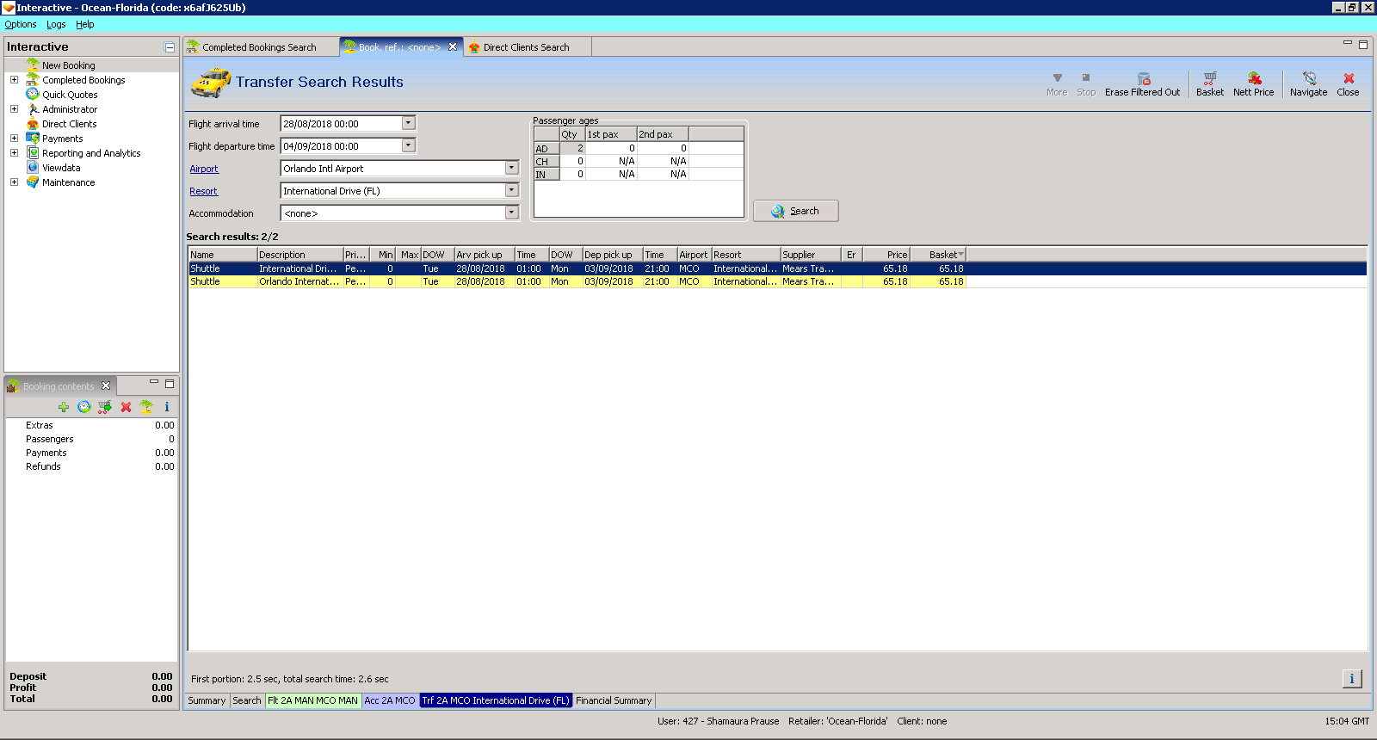
Task: Select Viewdata in the navigation tree
Action: (61, 168)
